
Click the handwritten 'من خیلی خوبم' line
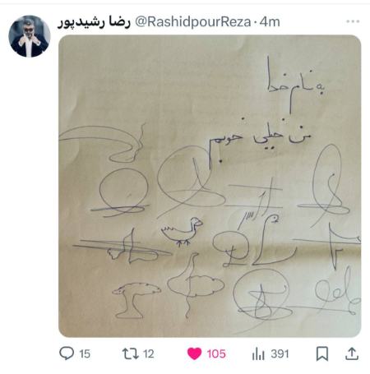(x=260, y=140)
